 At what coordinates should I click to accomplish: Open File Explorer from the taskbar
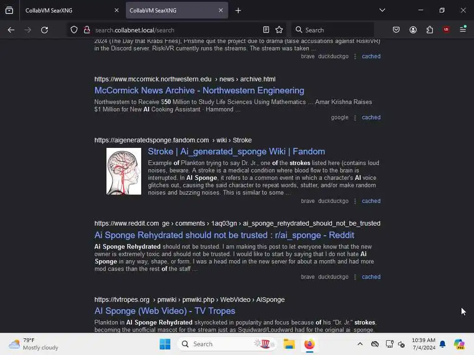click(x=289, y=344)
